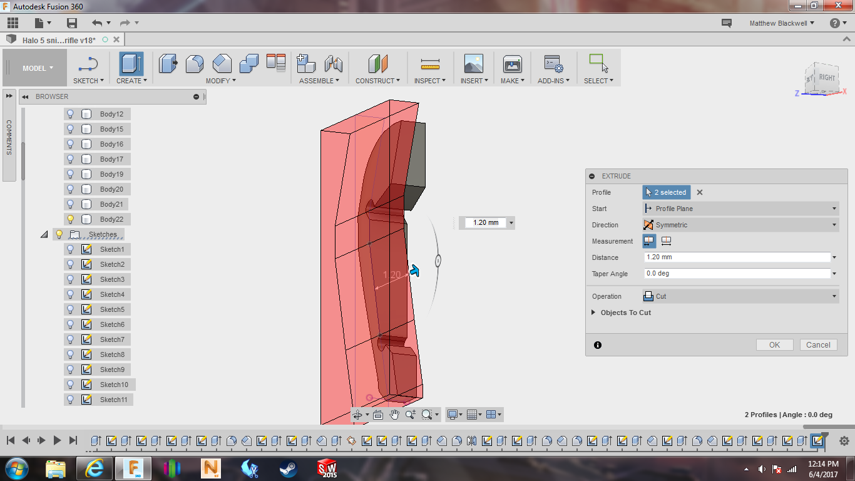Click the Joint assemble icon

tap(333, 63)
